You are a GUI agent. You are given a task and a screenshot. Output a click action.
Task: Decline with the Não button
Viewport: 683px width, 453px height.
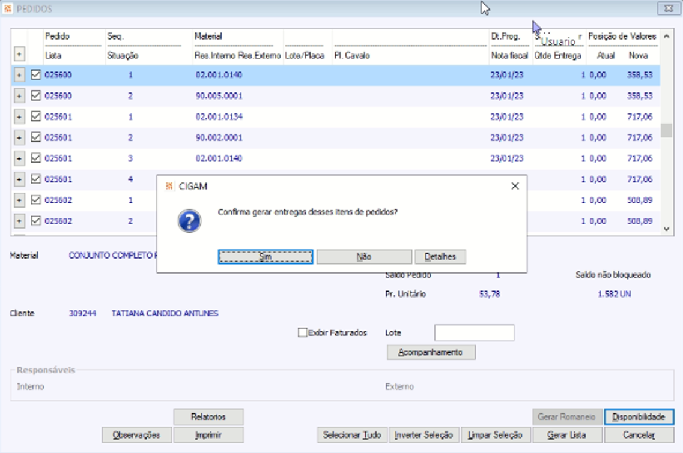click(363, 257)
